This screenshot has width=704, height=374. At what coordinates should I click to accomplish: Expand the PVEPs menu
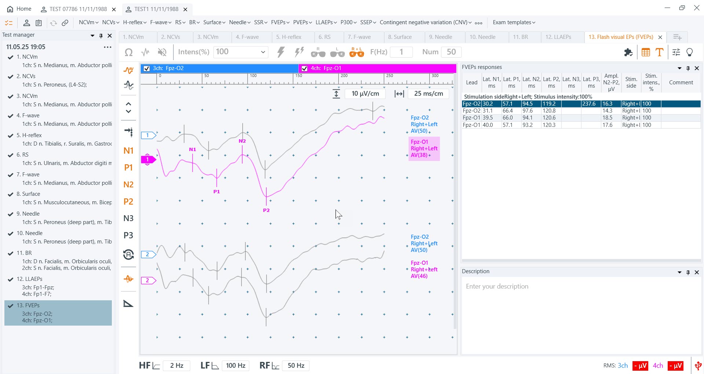click(x=302, y=22)
